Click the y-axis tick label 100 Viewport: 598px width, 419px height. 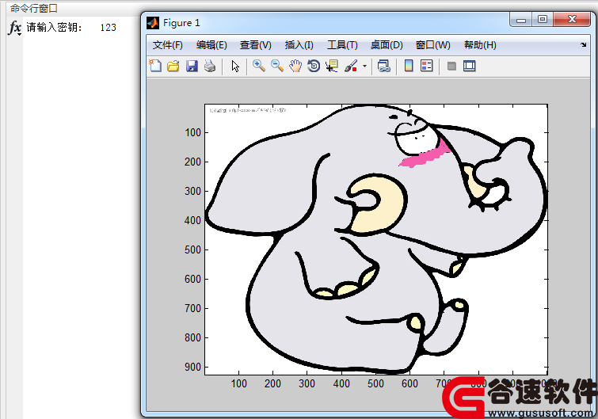tap(192, 133)
